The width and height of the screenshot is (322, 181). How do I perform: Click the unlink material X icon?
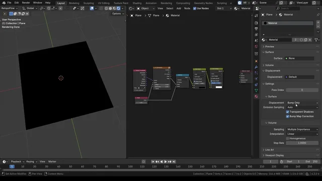[310, 40]
